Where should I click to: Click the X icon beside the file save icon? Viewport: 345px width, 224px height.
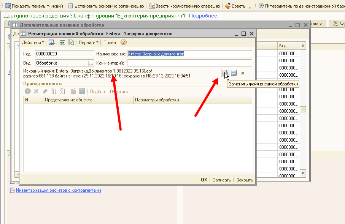coord(243,73)
